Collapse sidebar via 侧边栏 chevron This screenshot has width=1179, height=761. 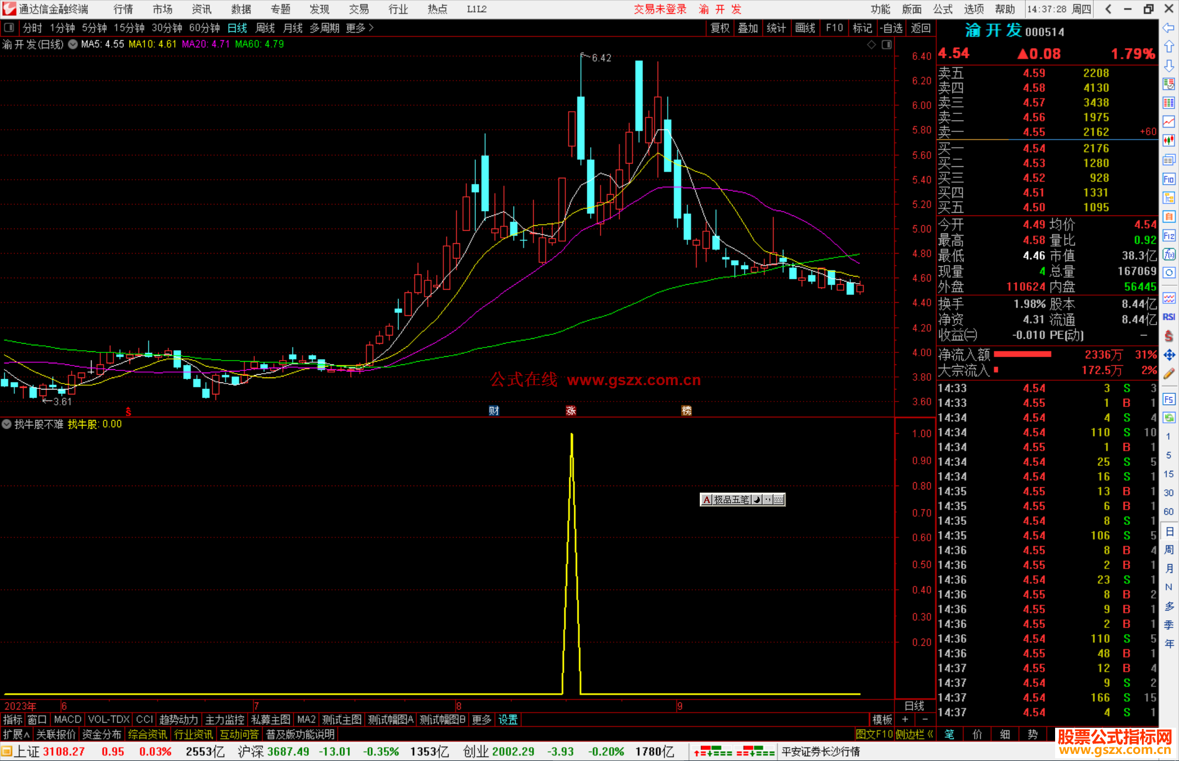(931, 734)
